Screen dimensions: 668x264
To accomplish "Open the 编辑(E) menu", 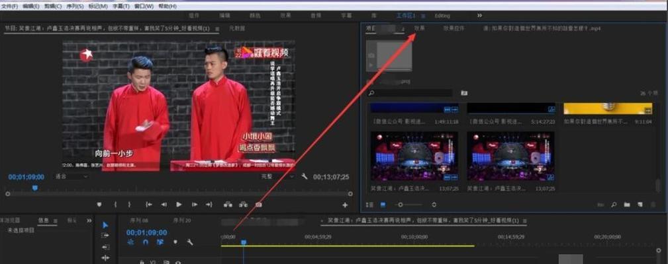I will [30, 7].
